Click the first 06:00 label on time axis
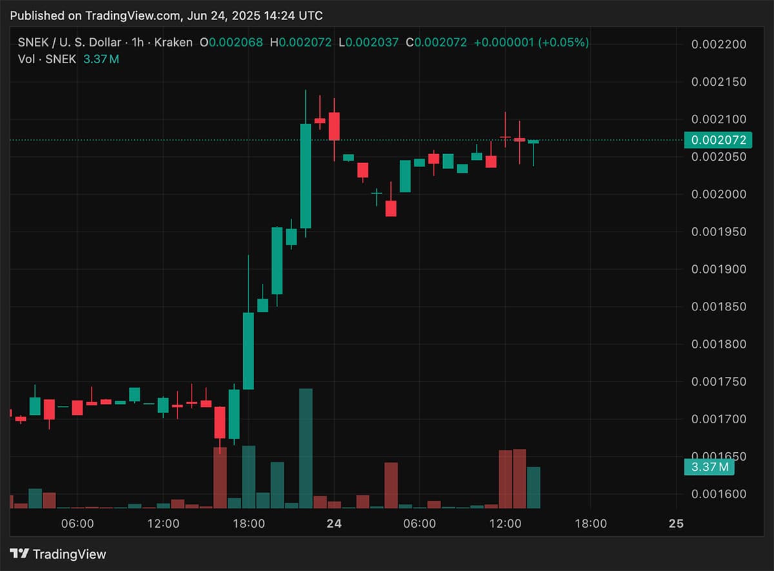This screenshot has width=774, height=571. 78,524
